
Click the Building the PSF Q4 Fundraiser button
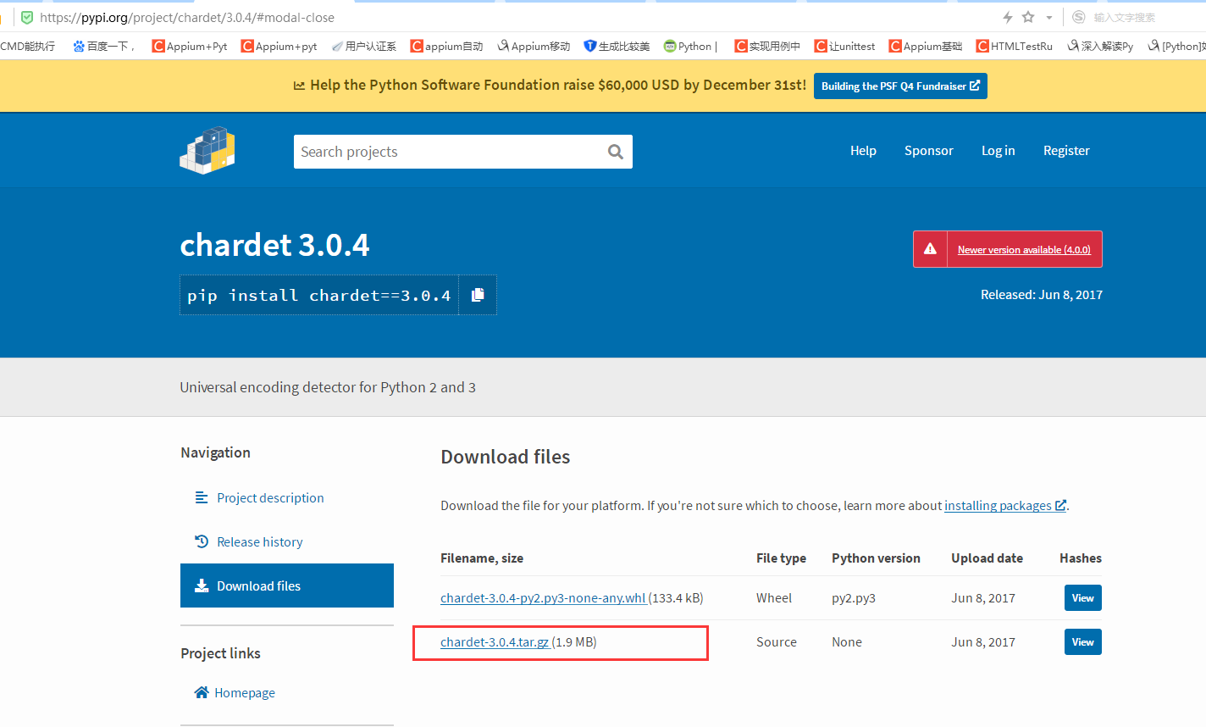(899, 86)
